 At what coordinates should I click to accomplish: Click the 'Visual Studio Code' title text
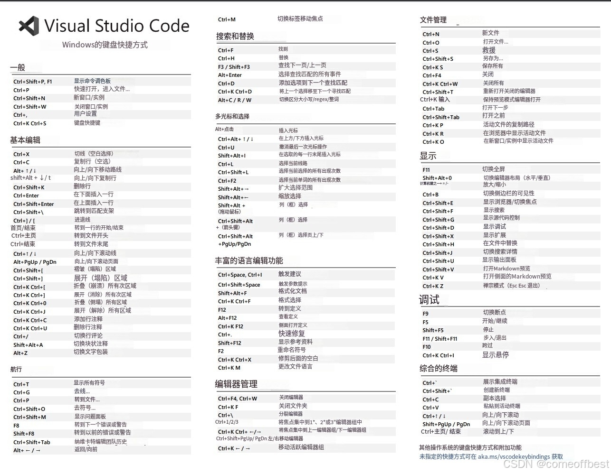117,26
